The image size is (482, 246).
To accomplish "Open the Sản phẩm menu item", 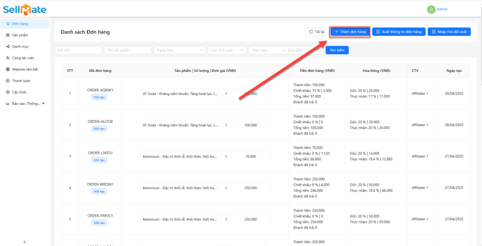I will (20, 35).
